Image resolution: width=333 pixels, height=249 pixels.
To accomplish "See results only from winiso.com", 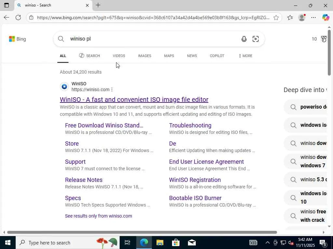I will [98, 216].
